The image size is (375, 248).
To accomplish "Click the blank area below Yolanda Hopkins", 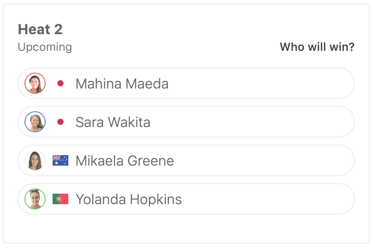I will (x=186, y=228).
